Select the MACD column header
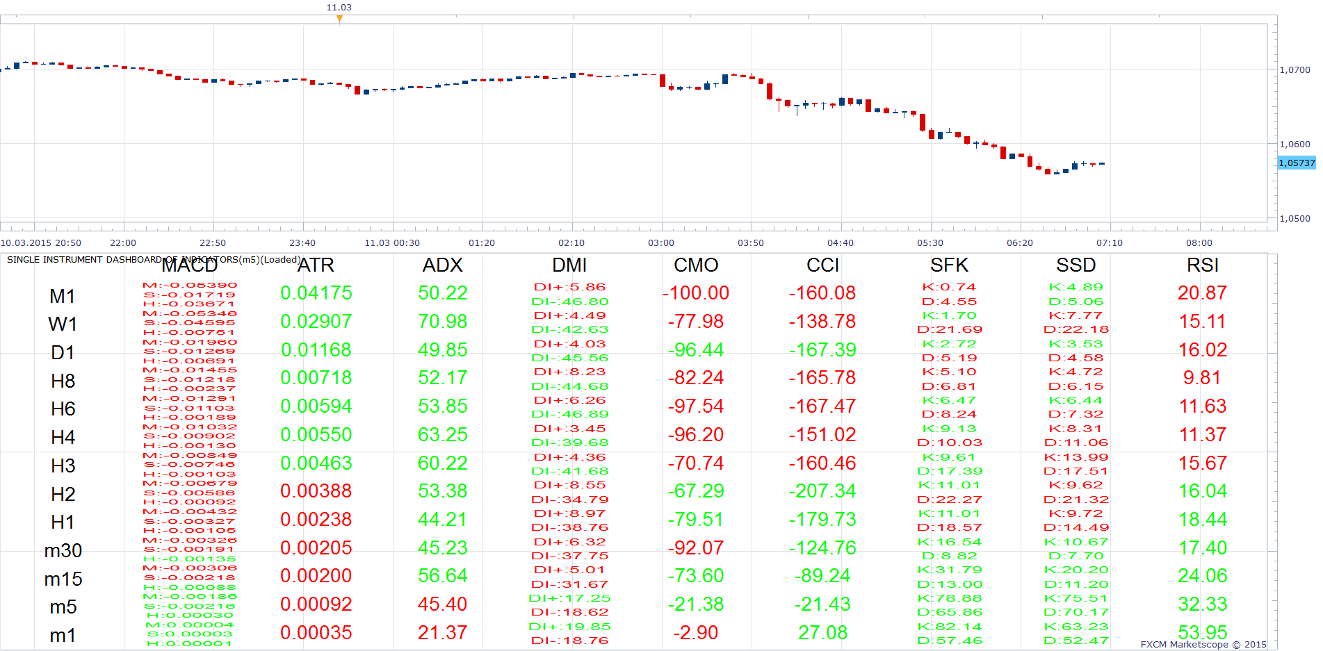 [x=190, y=265]
